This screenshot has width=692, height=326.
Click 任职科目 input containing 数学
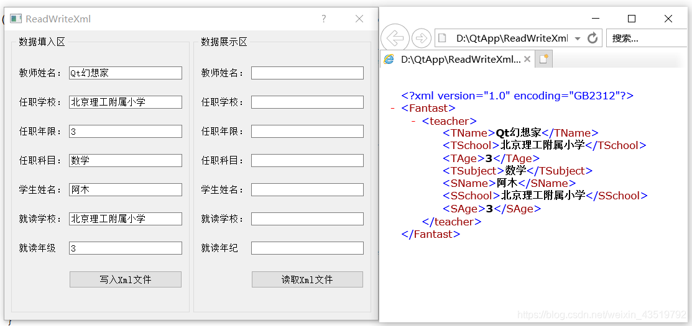[126, 160]
